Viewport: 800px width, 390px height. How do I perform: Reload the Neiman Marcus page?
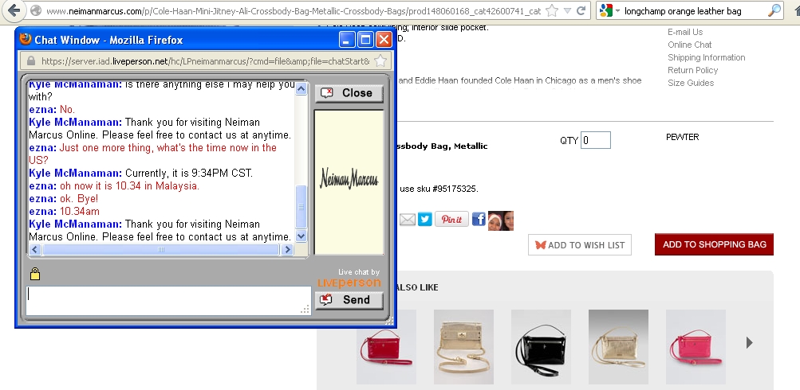[581, 10]
